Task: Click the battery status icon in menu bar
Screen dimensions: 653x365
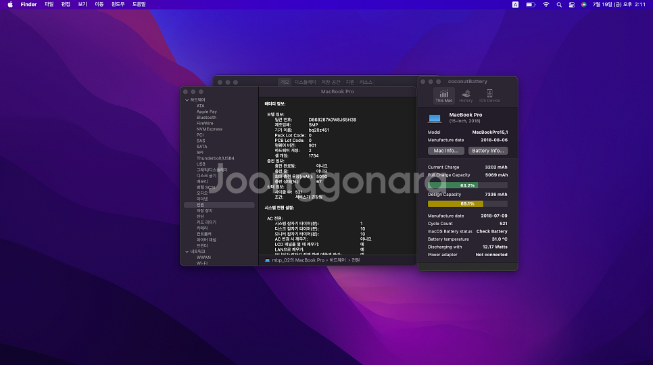Action: tap(530, 5)
